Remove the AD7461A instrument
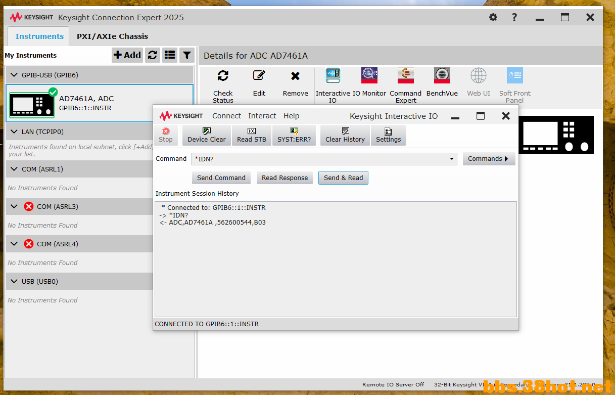Image resolution: width=615 pixels, height=395 pixels. tap(296, 83)
